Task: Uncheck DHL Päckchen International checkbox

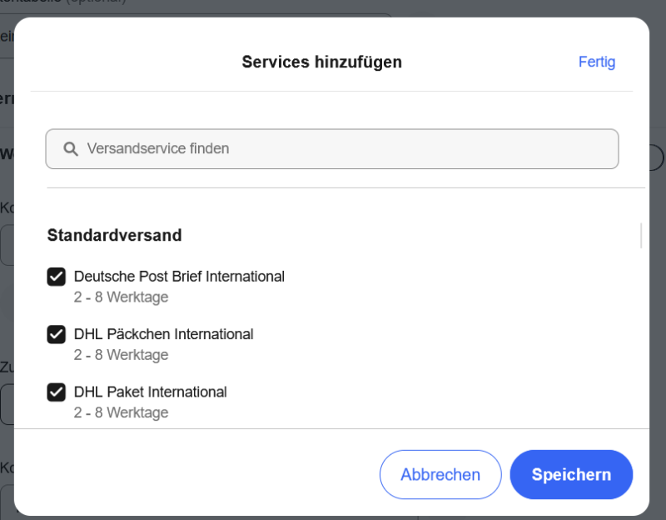Action: click(56, 334)
